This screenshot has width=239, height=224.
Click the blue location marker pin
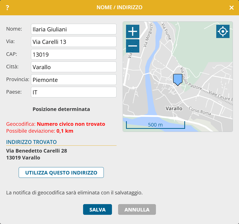tap(177, 79)
